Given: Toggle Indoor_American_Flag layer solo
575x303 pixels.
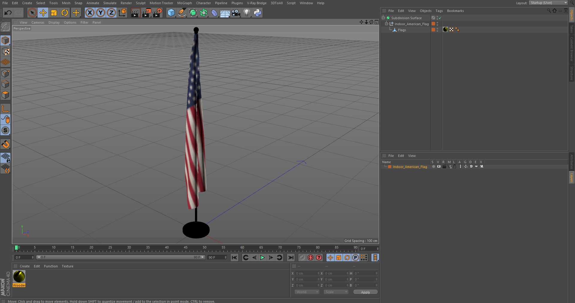Looking at the screenshot, I should click(x=433, y=166).
